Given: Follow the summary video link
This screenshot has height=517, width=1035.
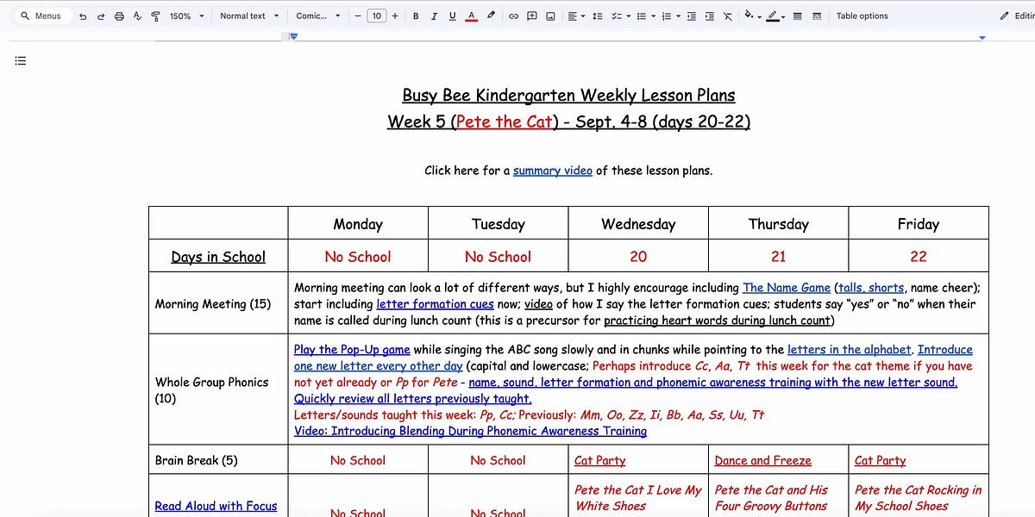Looking at the screenshot, I should [553, 171].
